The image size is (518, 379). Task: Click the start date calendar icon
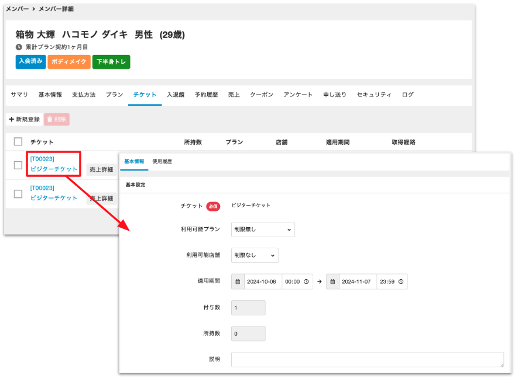[x=238, y=281]
